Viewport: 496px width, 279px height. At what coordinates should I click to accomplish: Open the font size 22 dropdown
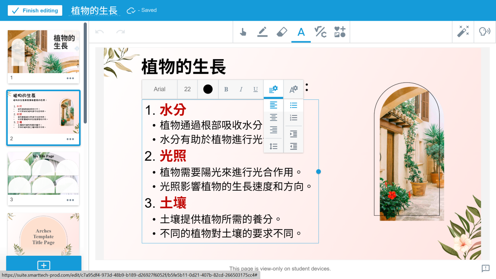coord(187,89)
